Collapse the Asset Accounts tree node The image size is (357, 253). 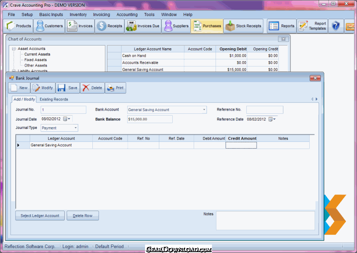pyautogui.click(x=14, y=49)
